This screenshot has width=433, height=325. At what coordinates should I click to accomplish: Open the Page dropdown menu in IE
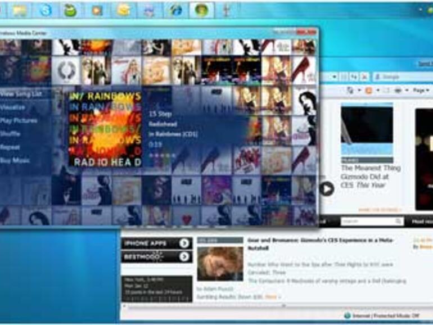point(421,91)
